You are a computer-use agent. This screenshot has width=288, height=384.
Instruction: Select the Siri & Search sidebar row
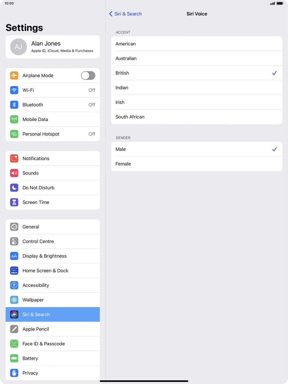tap(53, 314)
